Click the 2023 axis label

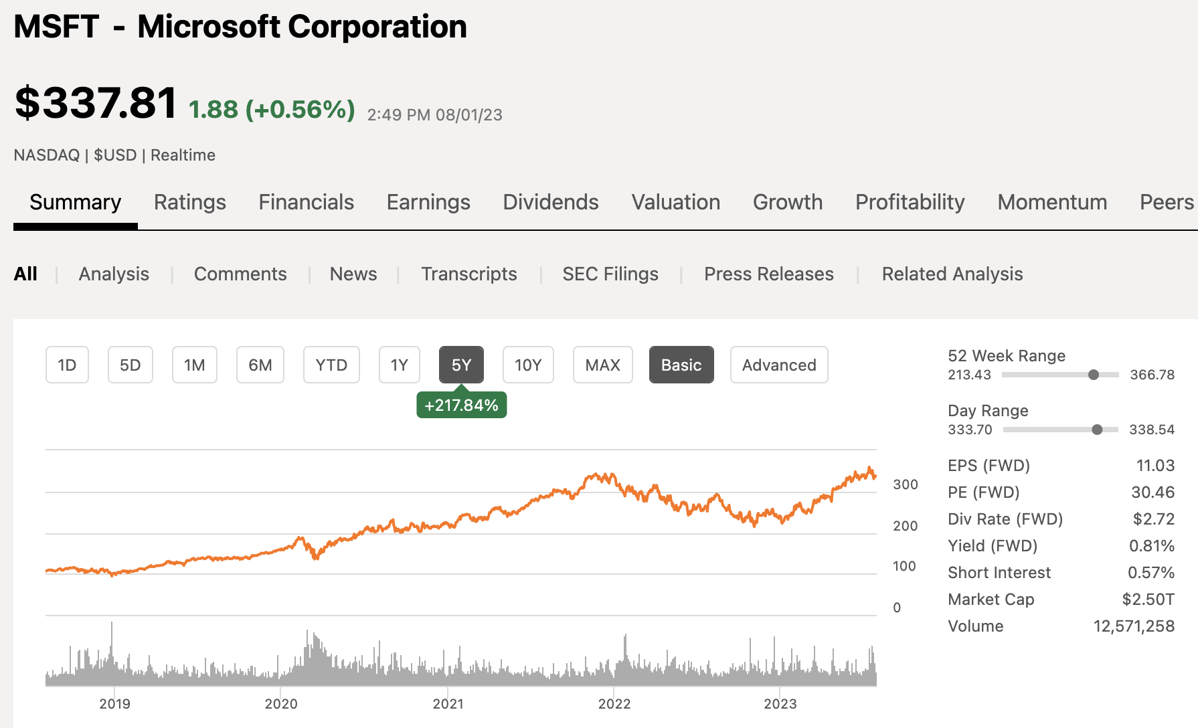(780, 704)
